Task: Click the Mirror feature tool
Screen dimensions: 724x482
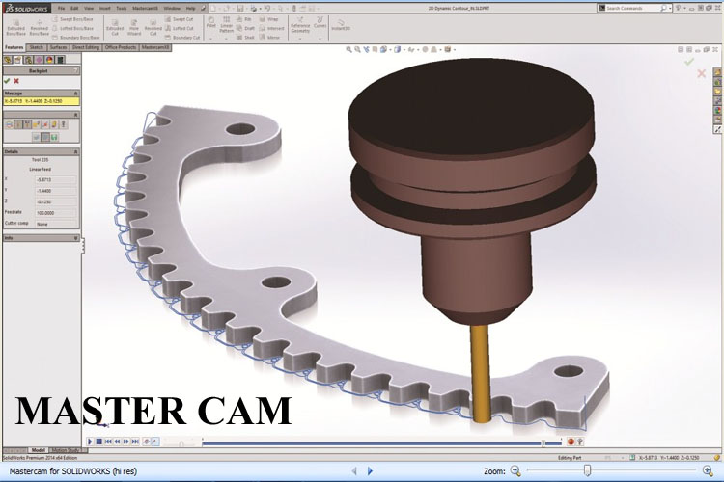Action: [269, 38]
